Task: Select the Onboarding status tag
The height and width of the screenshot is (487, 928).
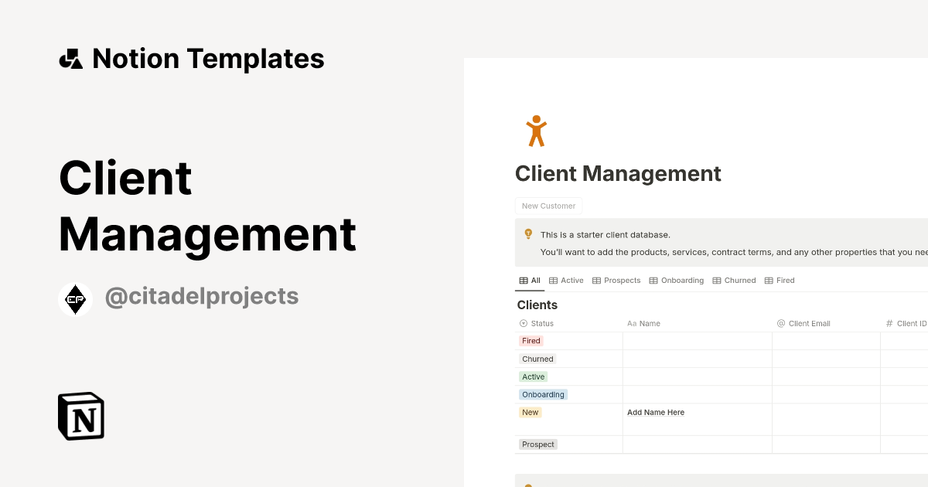Action: pyautogui.click(x=543, y=394)
